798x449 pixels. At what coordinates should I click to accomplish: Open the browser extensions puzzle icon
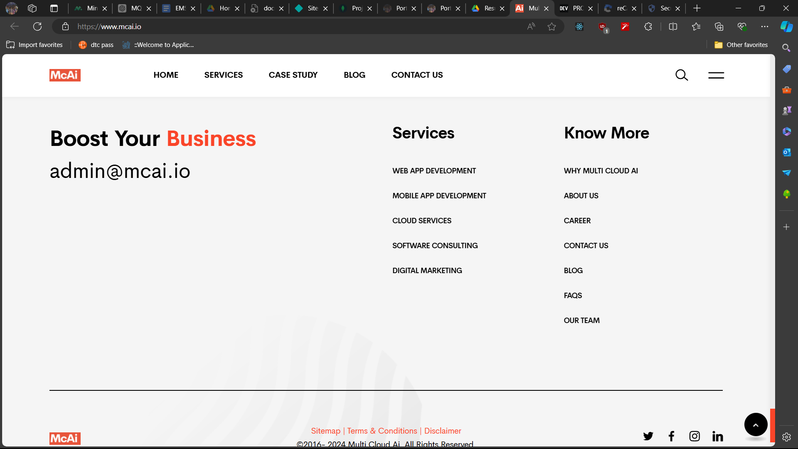tap(648, 27)
